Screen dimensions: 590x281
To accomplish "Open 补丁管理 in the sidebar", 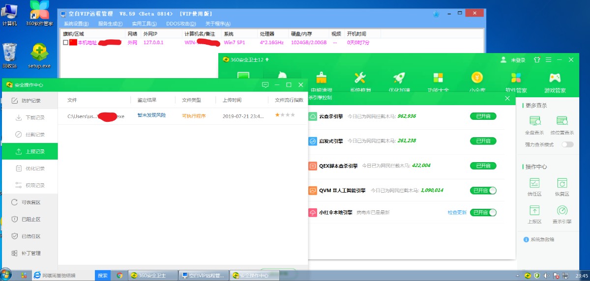I will tap(29, 253).
